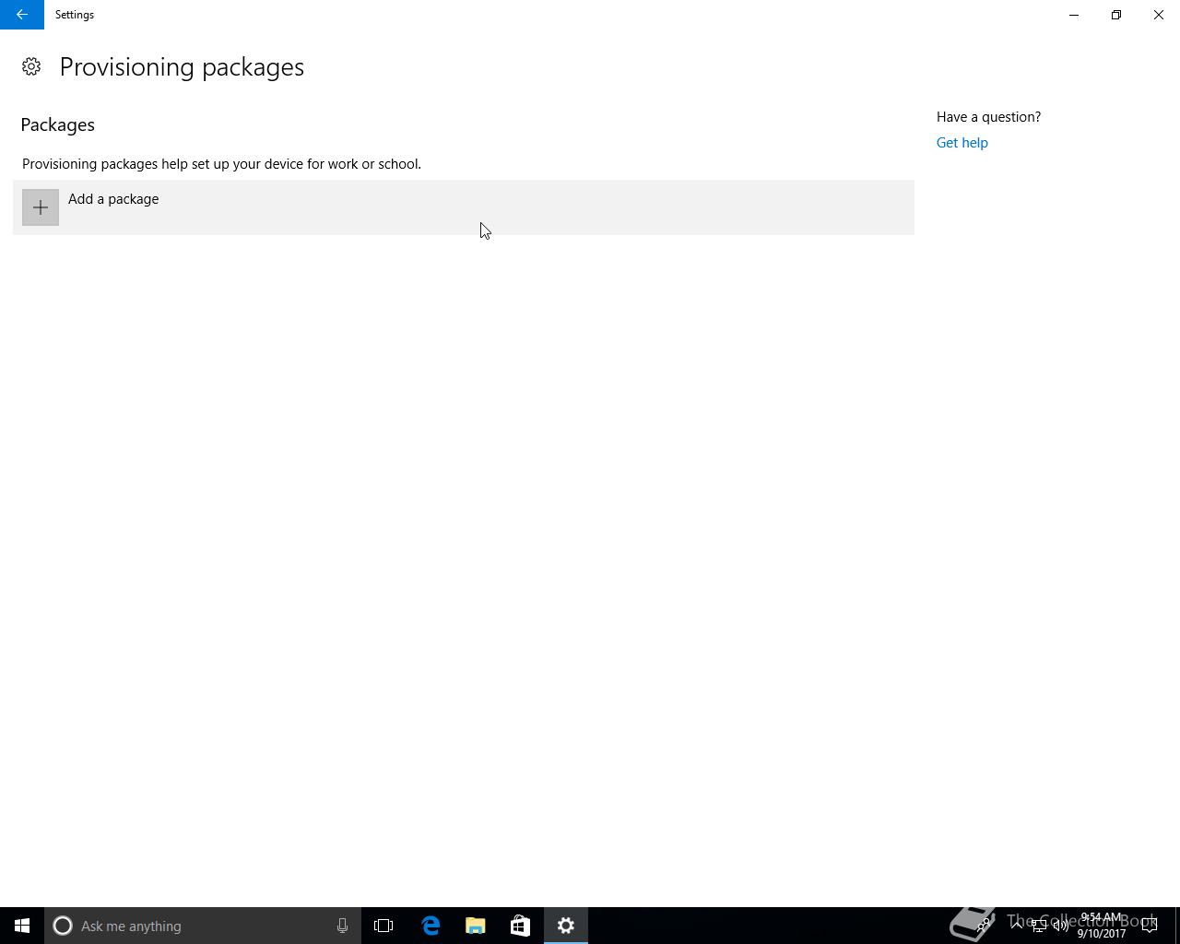Click the plus icon to add a package
This screenshot has height=944, width=1180.
point(41,207)
